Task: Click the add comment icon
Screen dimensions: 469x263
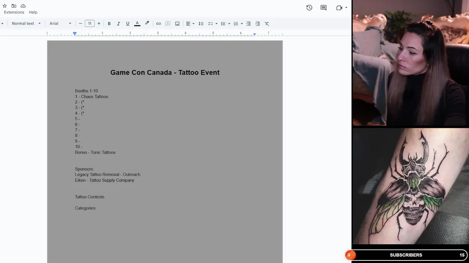Action: [168, 23]
